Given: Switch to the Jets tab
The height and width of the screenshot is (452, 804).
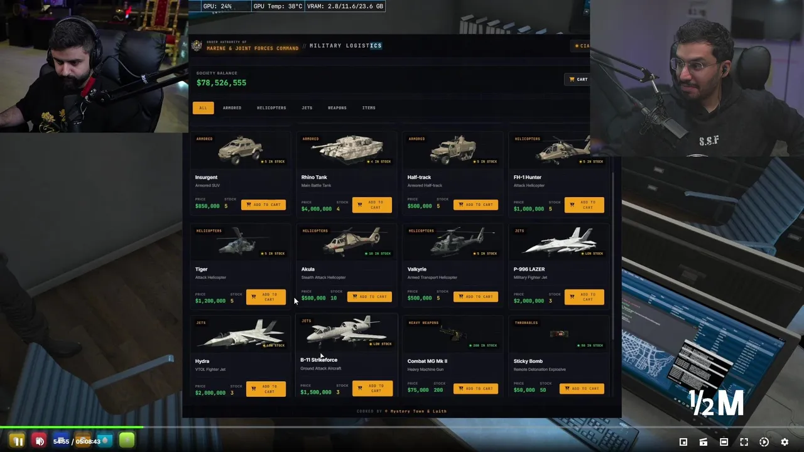Looking at the screenshot, I should [307, 108].
